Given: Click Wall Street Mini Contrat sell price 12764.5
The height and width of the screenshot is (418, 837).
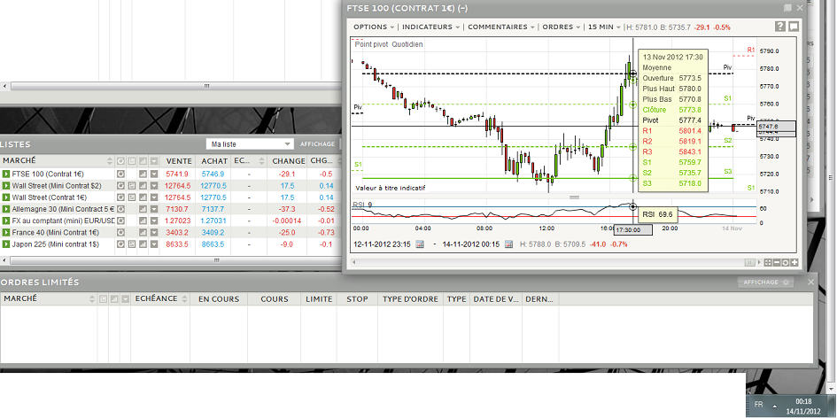Looking at the screenshot, I should pos(177,186).
